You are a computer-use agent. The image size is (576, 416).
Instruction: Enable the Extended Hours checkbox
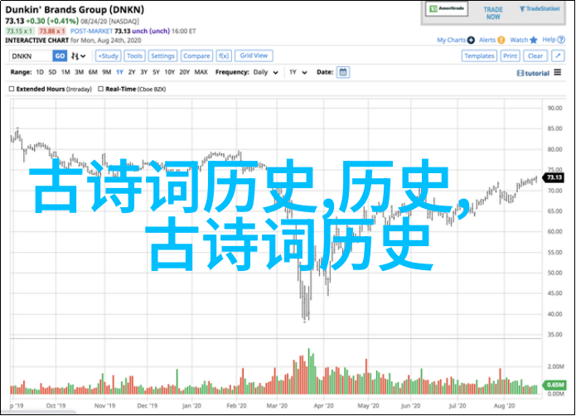tap(12, 89)
